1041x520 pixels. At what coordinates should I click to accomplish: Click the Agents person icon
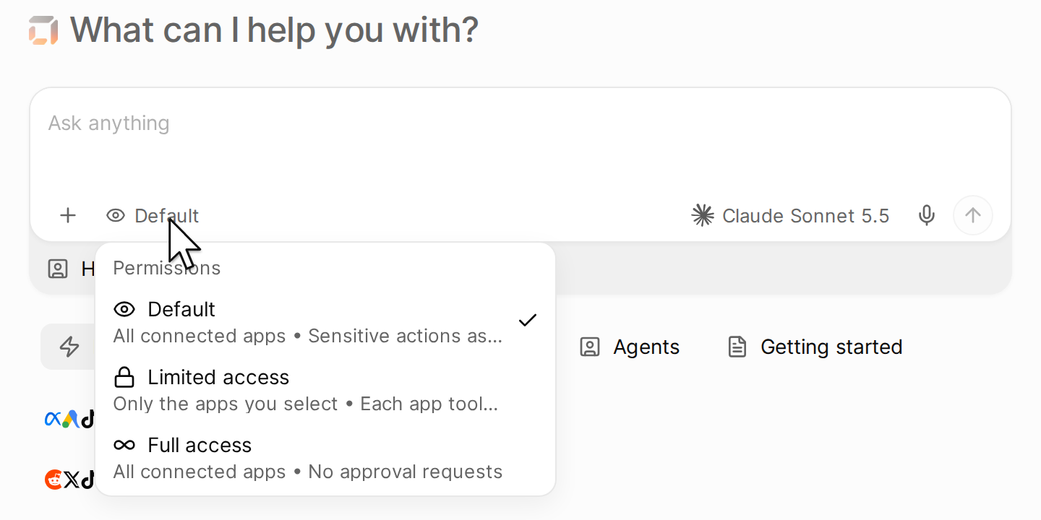coord(590,347)
